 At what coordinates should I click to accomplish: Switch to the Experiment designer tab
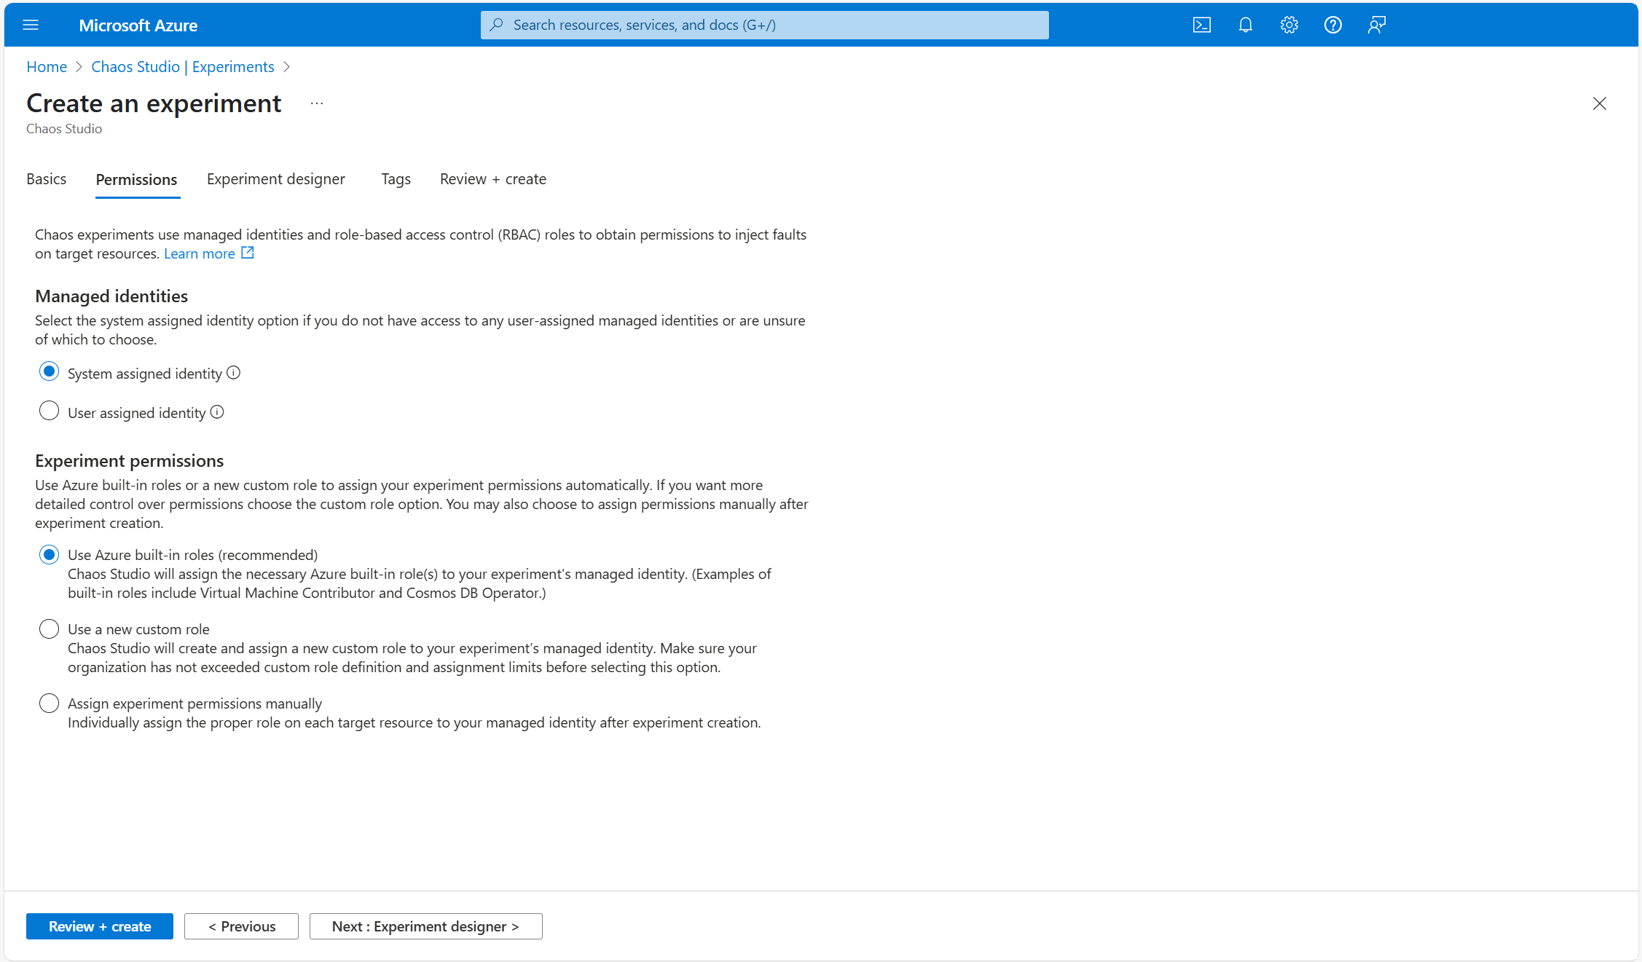[275, 179]
